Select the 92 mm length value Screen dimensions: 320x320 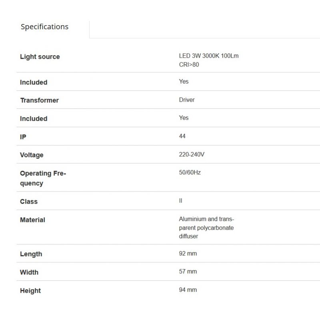[188, 253]
